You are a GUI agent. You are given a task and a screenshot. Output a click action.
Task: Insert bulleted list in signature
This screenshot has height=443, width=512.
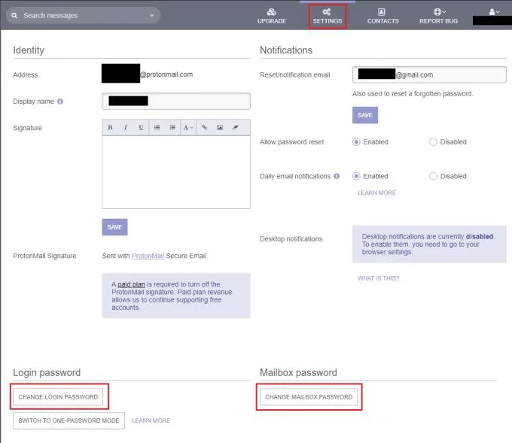tap(157, 128)
